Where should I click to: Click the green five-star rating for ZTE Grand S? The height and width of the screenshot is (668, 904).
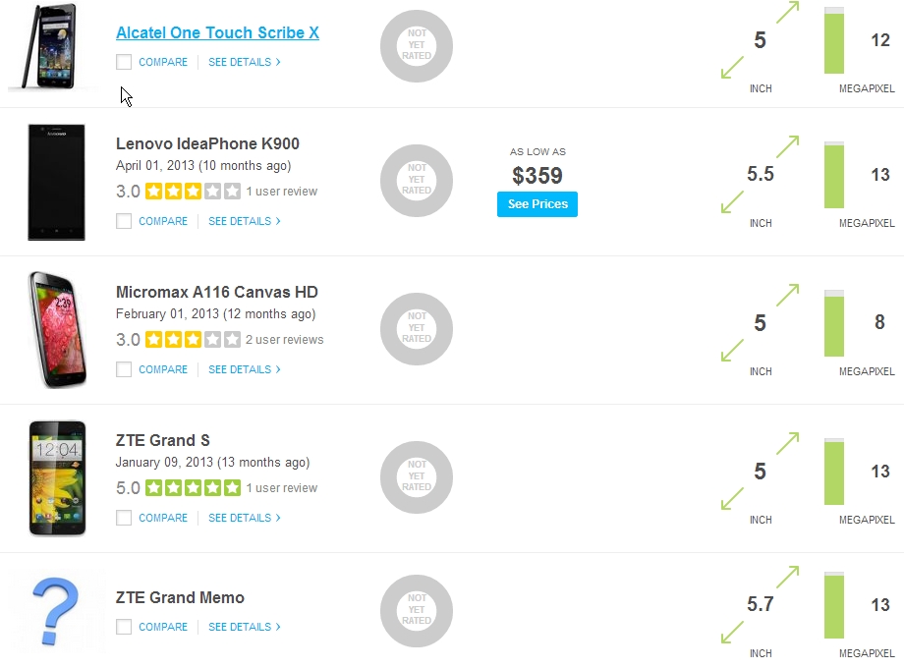pos(193,488)
